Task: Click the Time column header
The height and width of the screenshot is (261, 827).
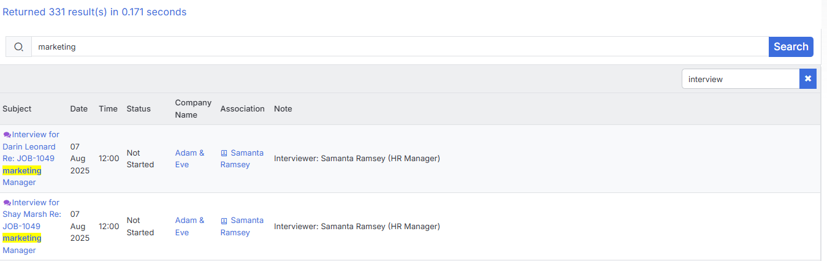Action: tap(108, 109)
